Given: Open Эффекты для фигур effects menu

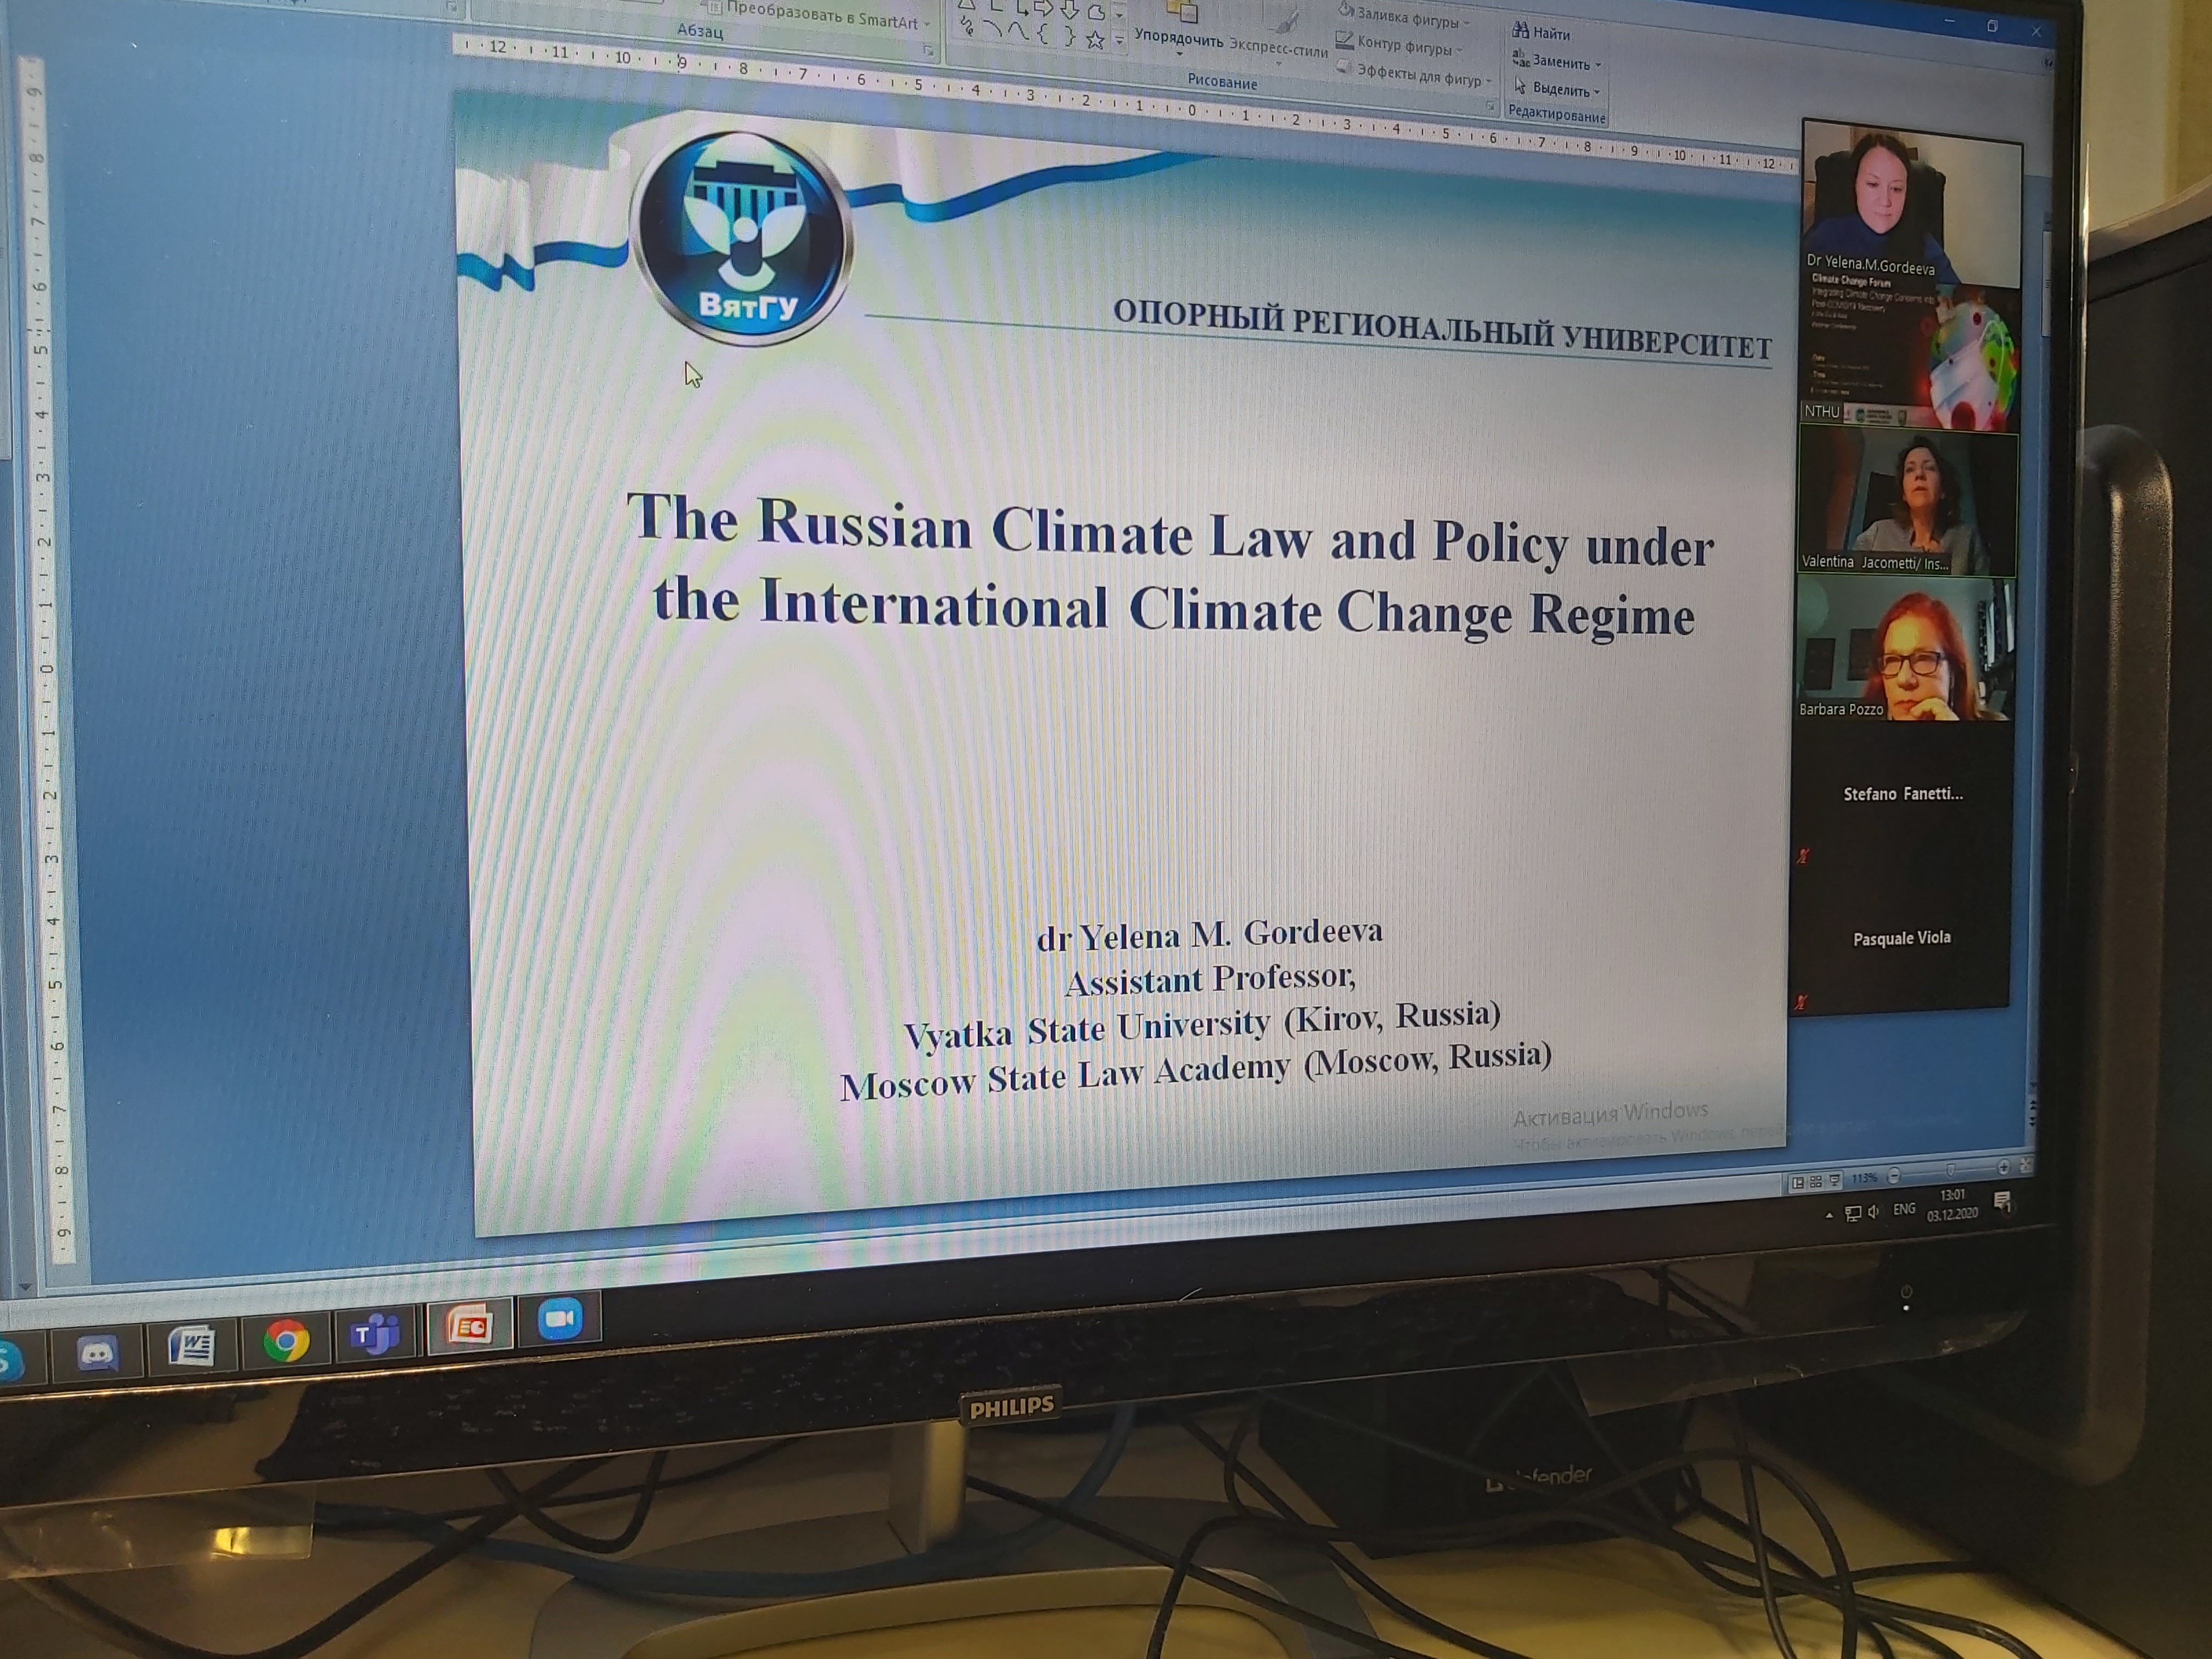Looking at the screenshot, I should pos(1415,74).
